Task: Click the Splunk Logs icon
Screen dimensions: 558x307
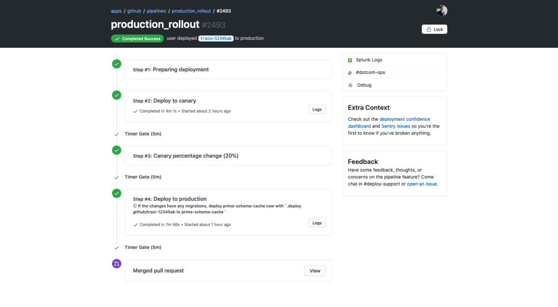Action: [x=350, y=60]
